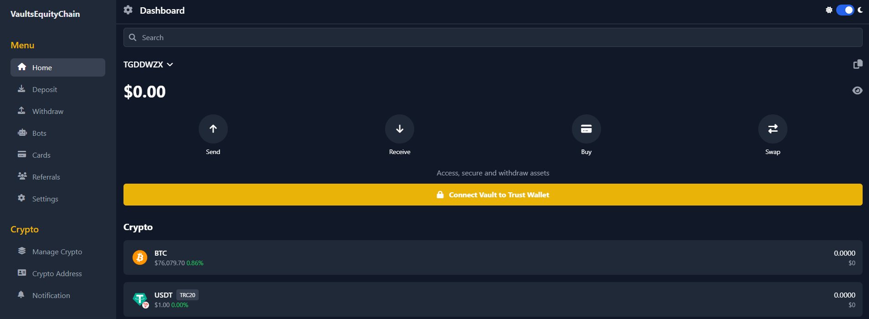Viewport: 869px width, 319px height.
Task: Open the USDT TRC20 asset row
Action: [492, 299]
